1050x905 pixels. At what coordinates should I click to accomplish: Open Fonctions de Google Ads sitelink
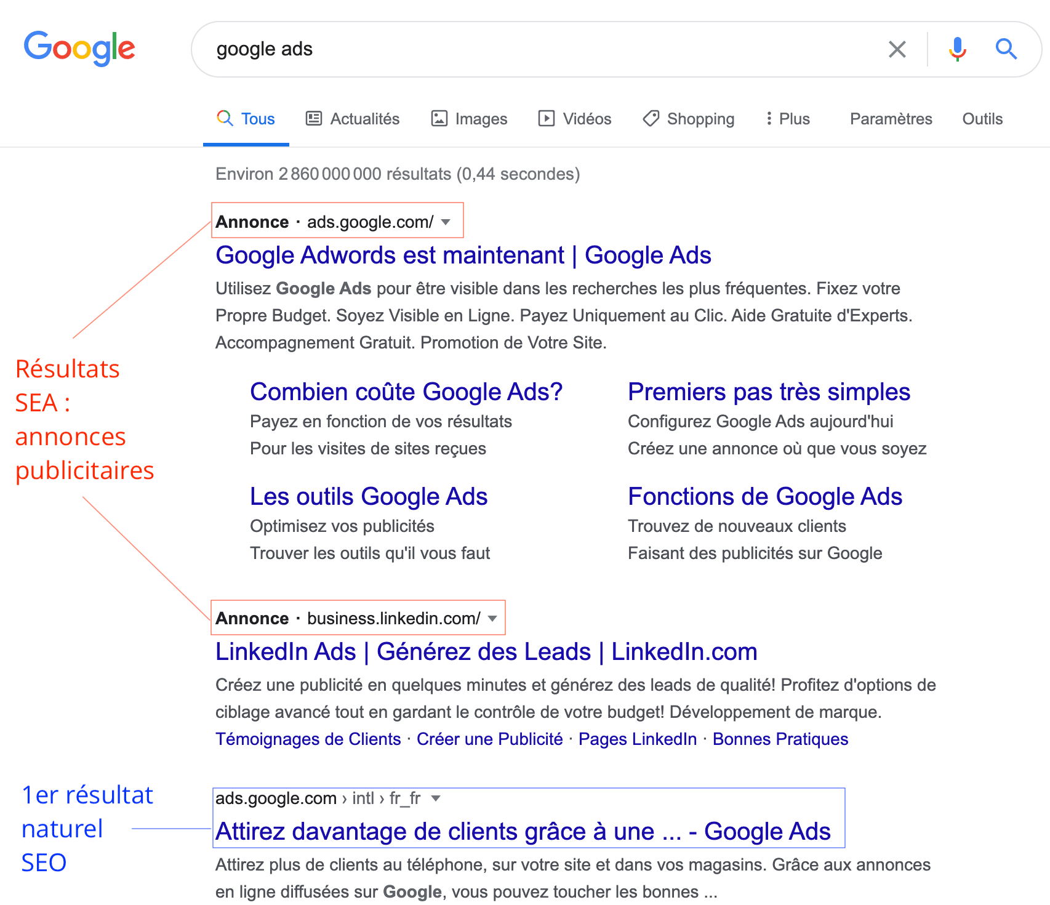coord(765,497)
